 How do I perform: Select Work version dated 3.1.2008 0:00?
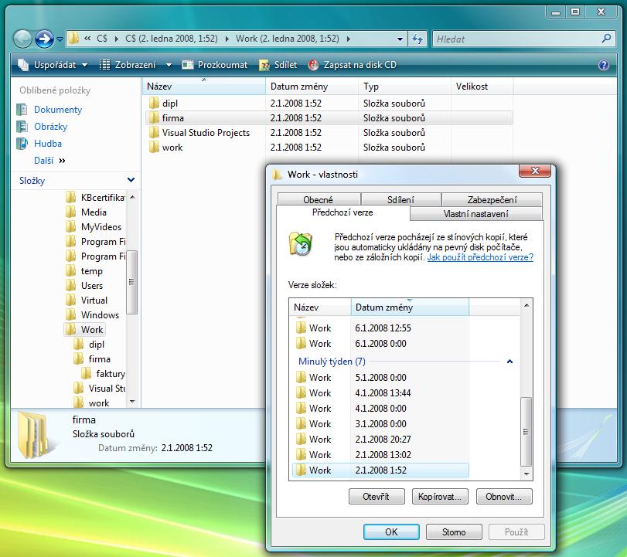[x=380, y=424]
